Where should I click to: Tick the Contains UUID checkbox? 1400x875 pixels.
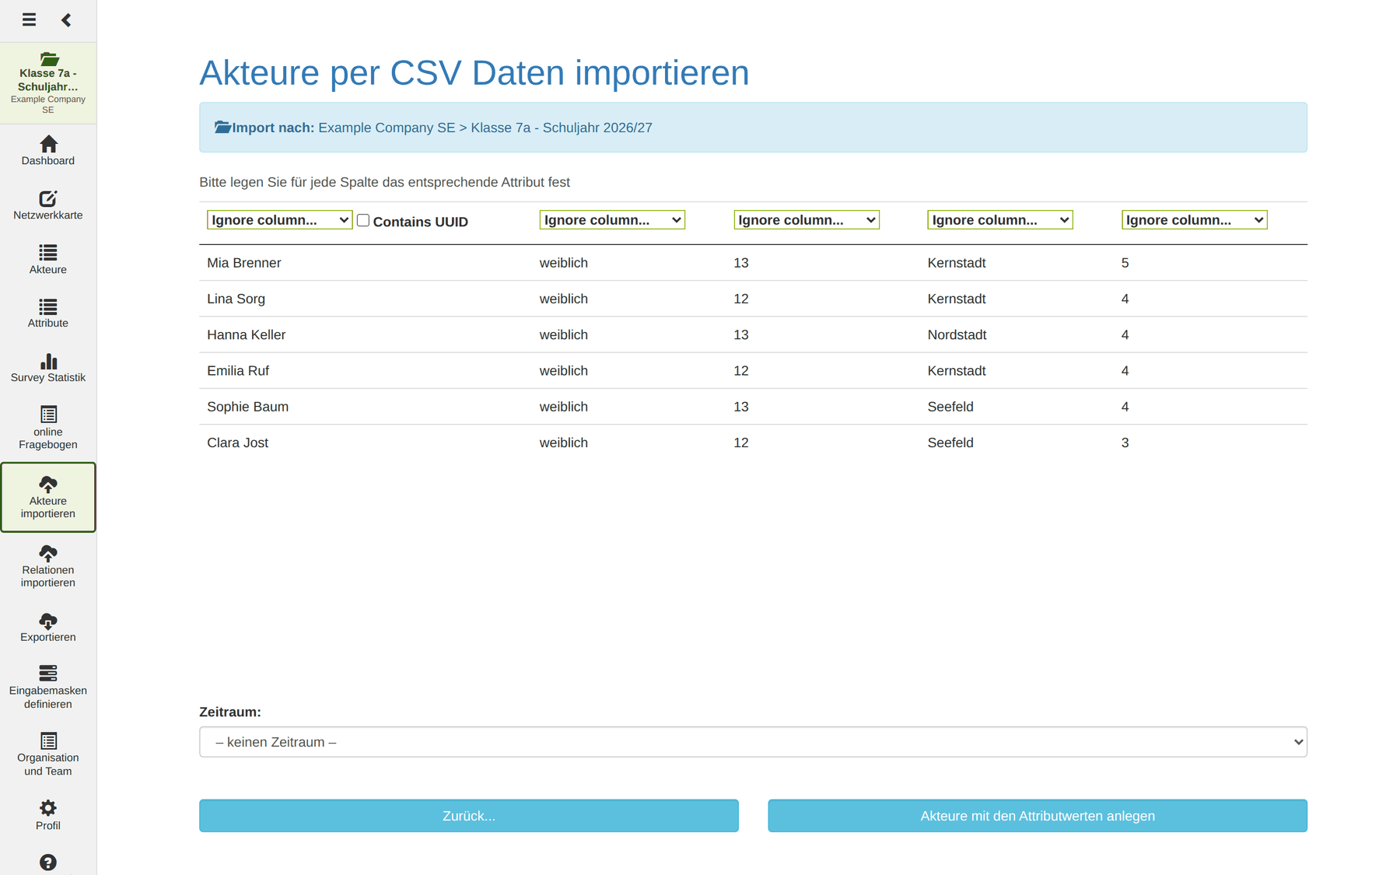coord(363,220)
